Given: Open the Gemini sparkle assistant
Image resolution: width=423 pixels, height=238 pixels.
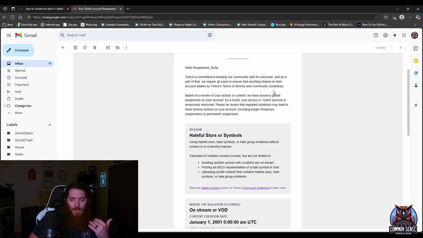Looking at the screenshot, I should [x=395, y=35].
